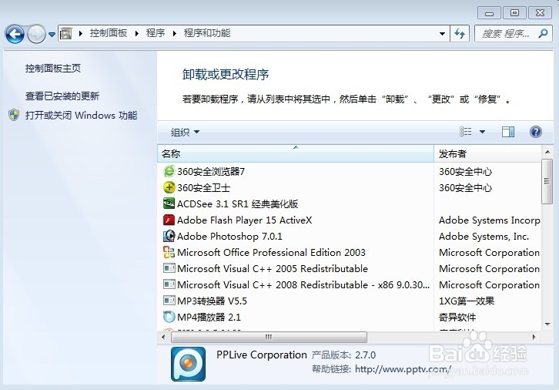Viewport: 559px width, 390px height.
Task: Click the MP4播放器 2.1 icon
Action: 169,317
